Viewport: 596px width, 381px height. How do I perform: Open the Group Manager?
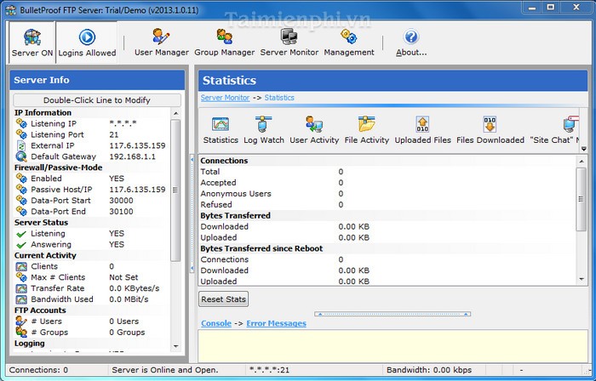(x=224, y=43)
